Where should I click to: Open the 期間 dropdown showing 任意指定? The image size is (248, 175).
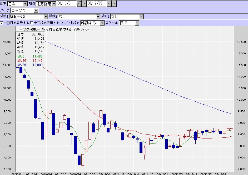coord(54,4)
